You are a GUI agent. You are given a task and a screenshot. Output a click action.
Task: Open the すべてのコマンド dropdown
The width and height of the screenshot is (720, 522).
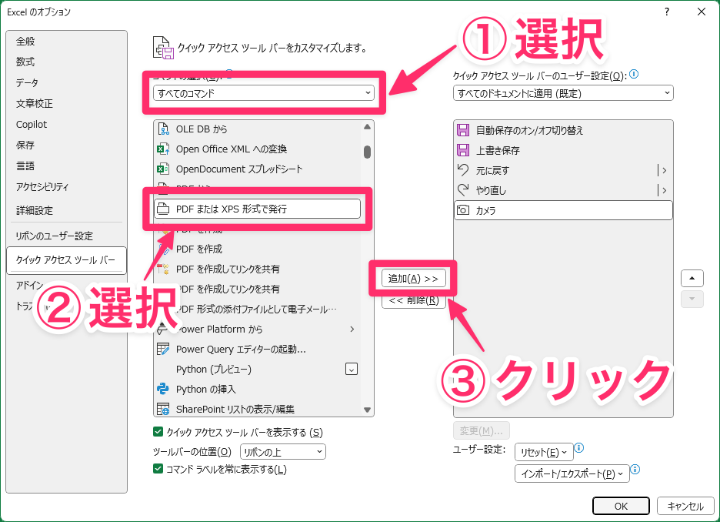263,93
